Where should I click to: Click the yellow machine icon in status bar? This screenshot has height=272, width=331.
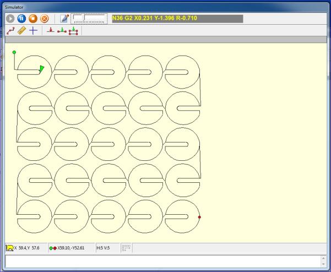9,248
